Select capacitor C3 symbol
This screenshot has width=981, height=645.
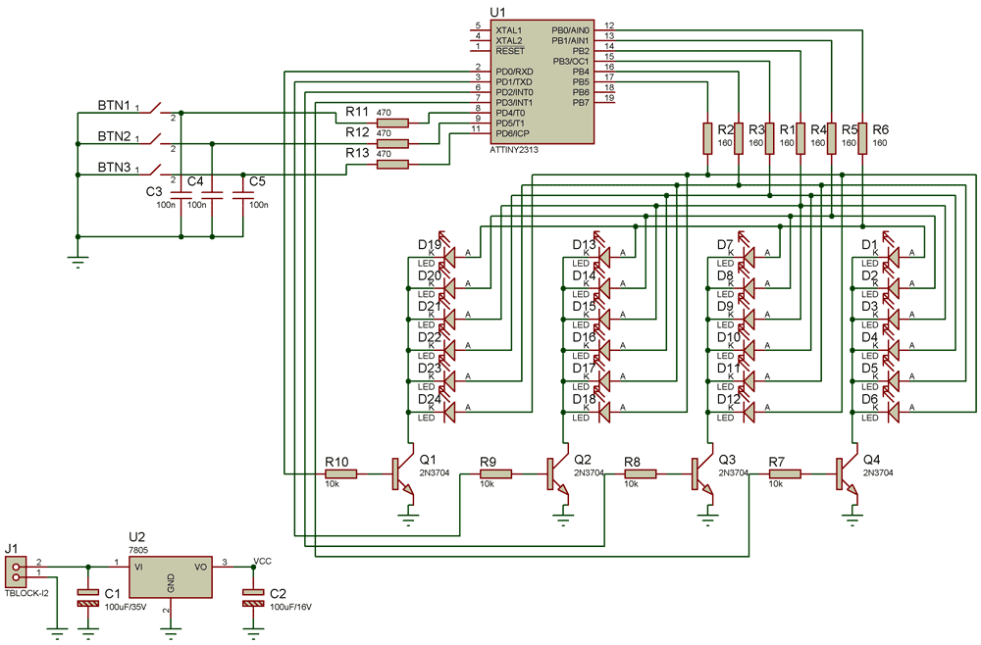181,196
